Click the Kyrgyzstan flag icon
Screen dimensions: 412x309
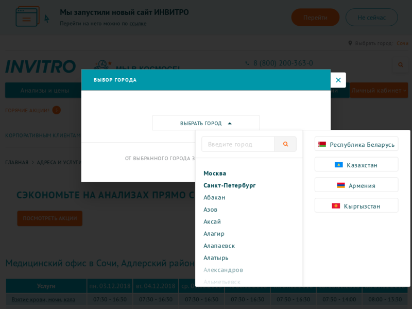(336, 206)
